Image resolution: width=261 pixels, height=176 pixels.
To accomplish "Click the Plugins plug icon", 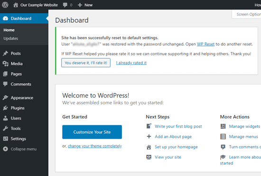I will (5, 108).
